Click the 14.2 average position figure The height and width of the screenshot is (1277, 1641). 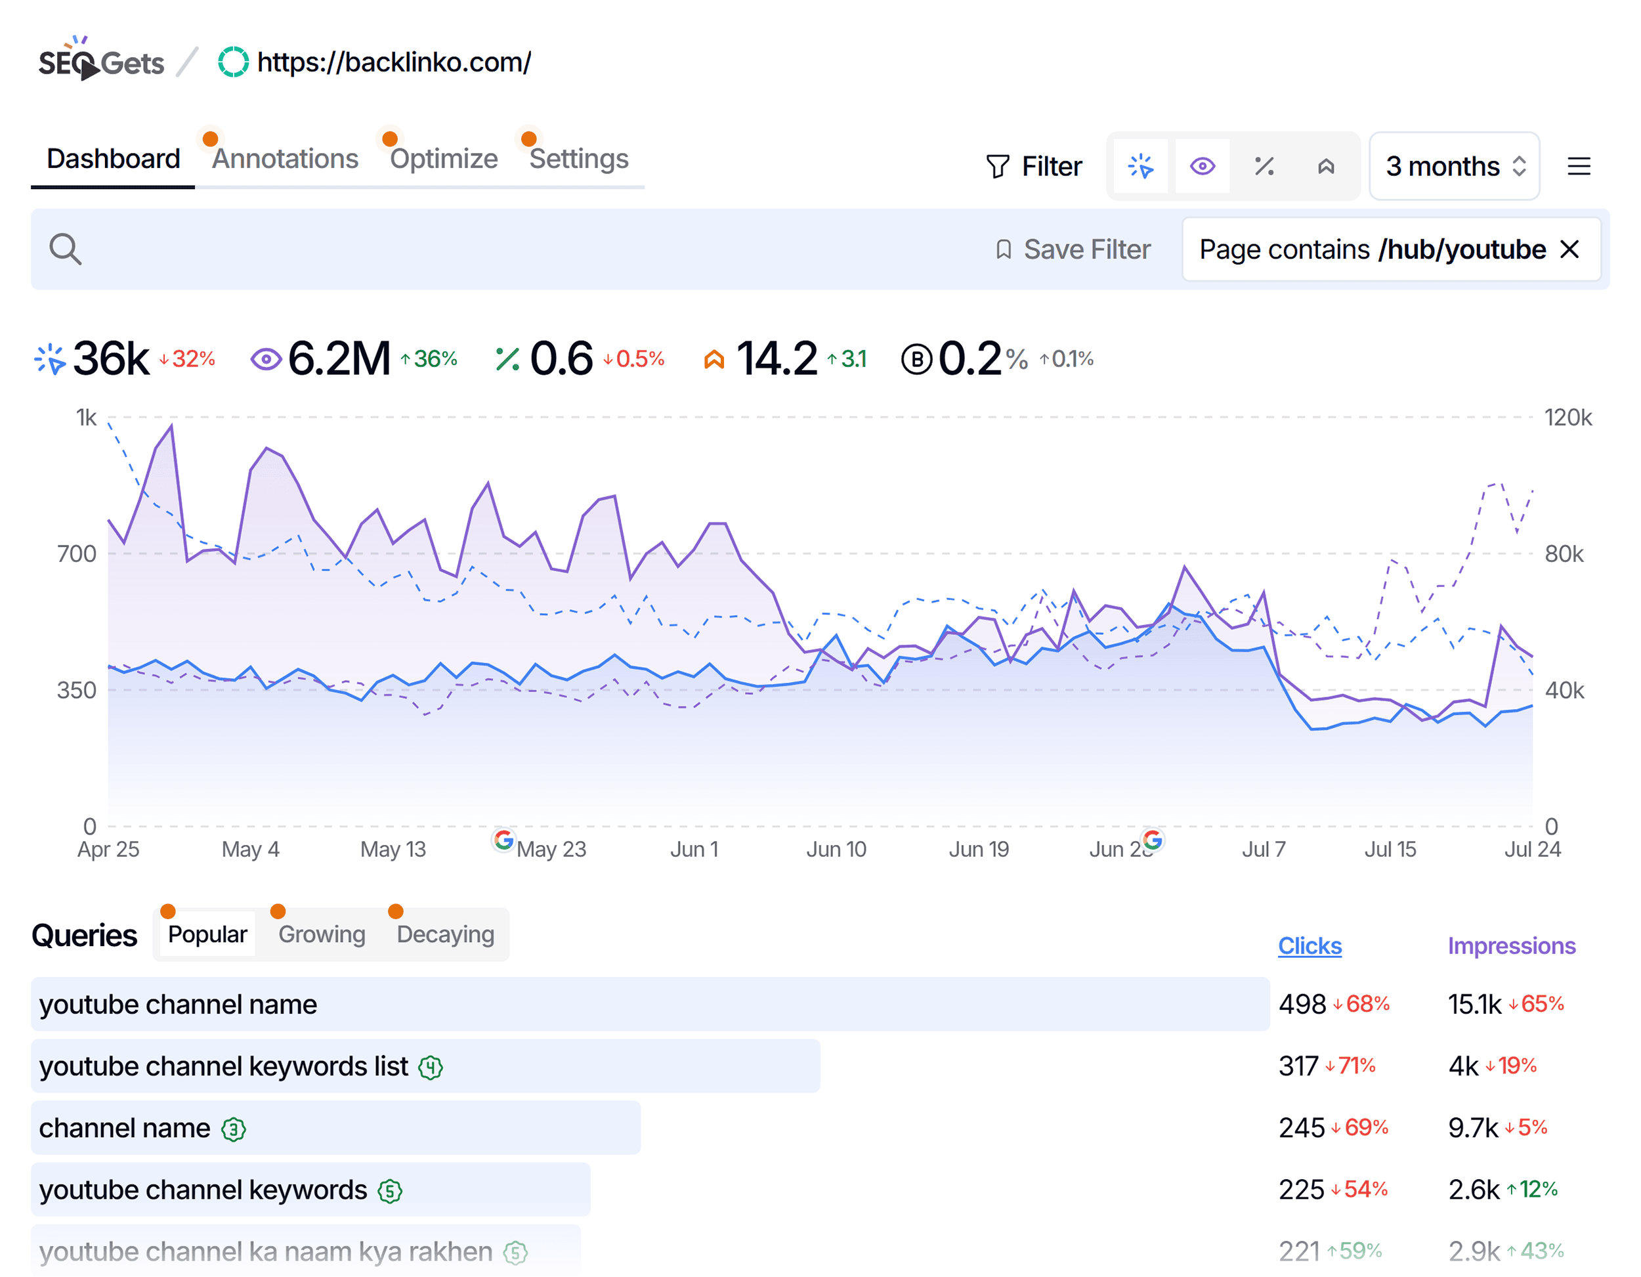[776, 358]
